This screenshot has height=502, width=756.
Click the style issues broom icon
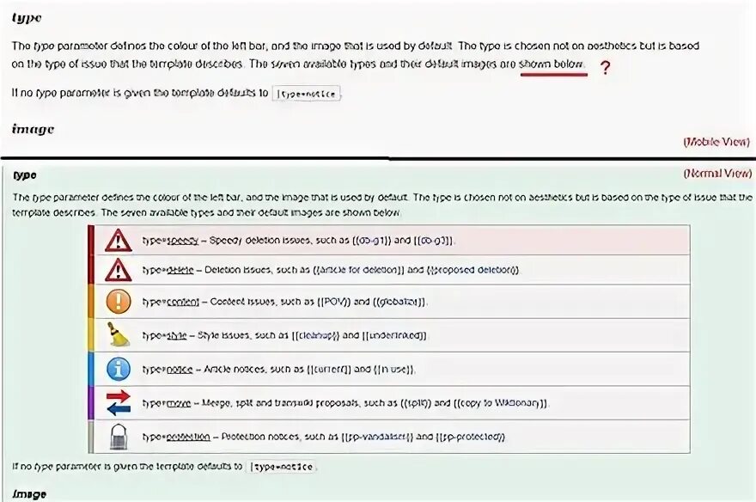118,334
